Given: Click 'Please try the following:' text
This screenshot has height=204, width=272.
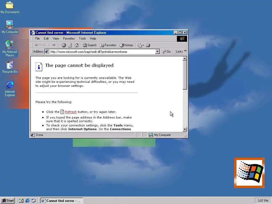Looking at the screenshot, I should point(54,102).
